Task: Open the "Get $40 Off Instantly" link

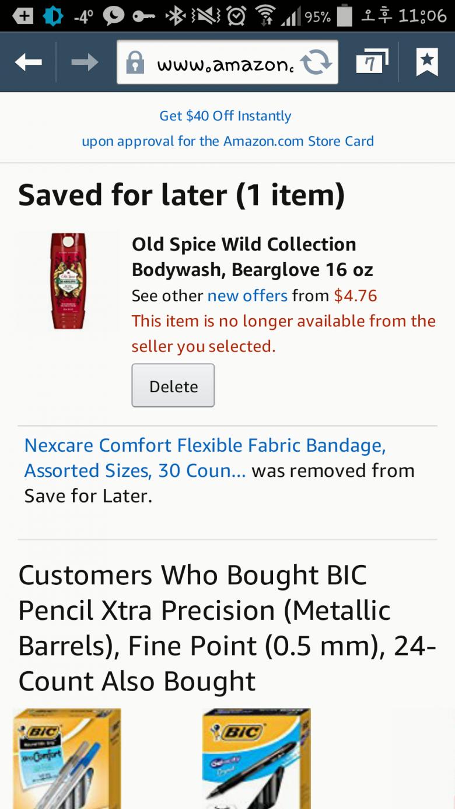Action: pos(225,116)
